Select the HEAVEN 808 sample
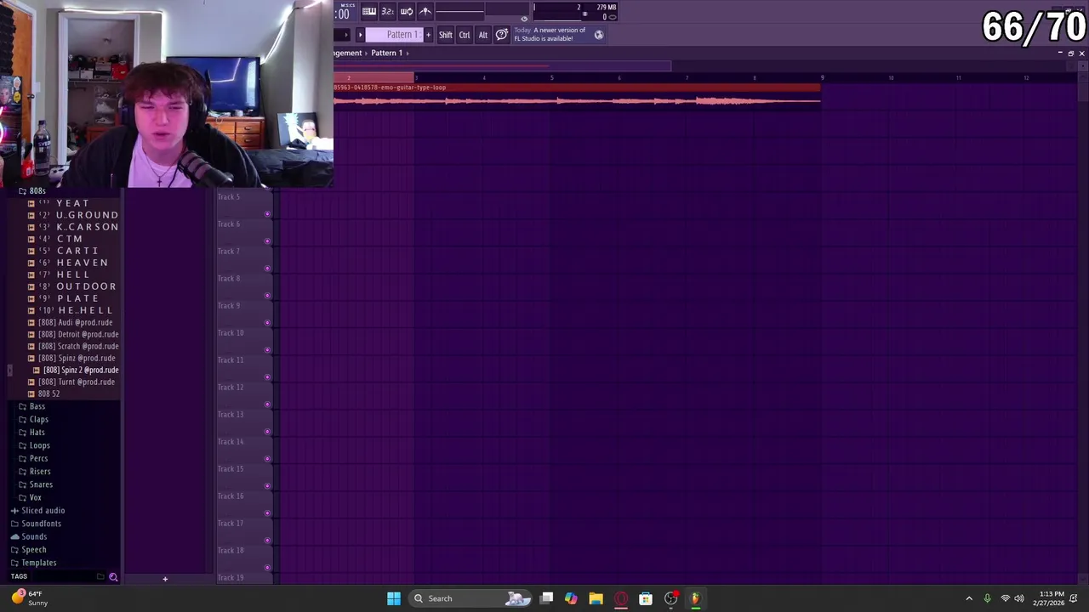 coord(75,263)
